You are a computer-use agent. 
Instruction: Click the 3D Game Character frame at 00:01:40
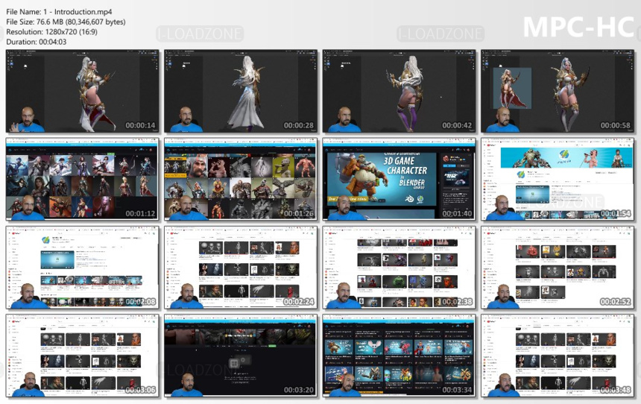[x=400, y=179]
